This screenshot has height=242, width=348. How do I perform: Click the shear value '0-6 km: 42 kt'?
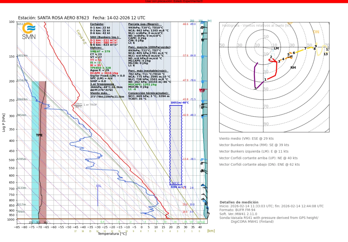pos(100,33)
